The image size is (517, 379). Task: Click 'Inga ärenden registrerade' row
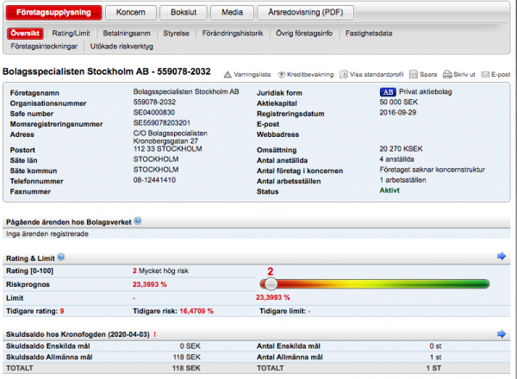click(x=257, y=234)
